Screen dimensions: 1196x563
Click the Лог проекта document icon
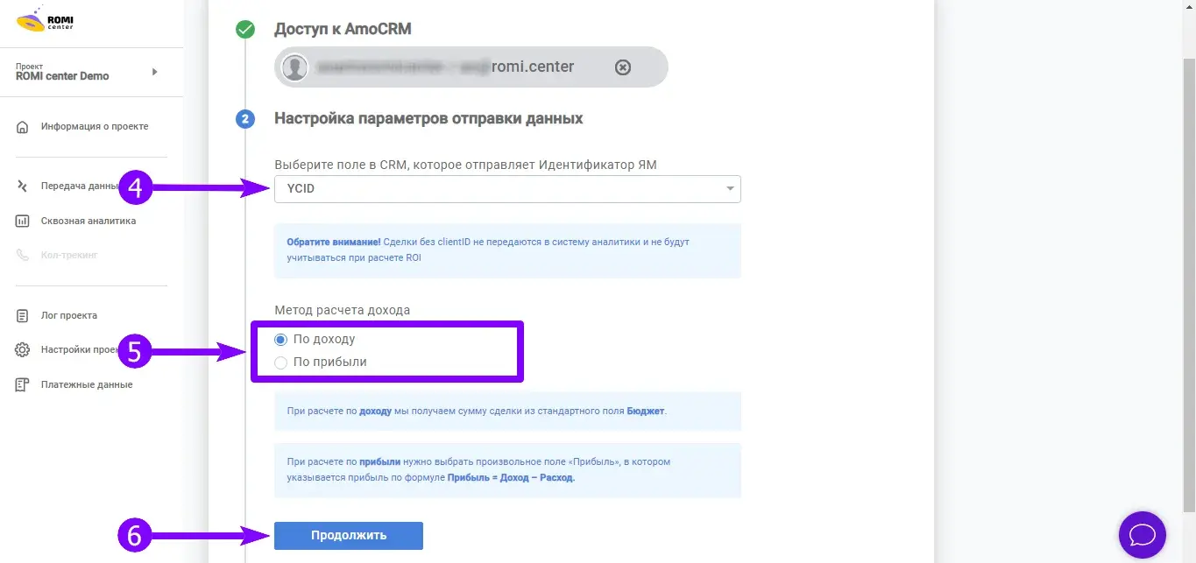(x=23, y=315)
